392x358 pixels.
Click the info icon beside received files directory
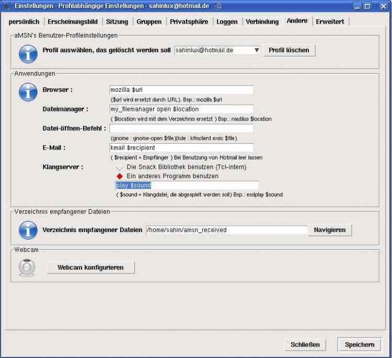28,229
